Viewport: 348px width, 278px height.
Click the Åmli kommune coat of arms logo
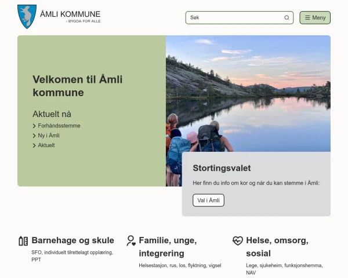pos(27,16)
